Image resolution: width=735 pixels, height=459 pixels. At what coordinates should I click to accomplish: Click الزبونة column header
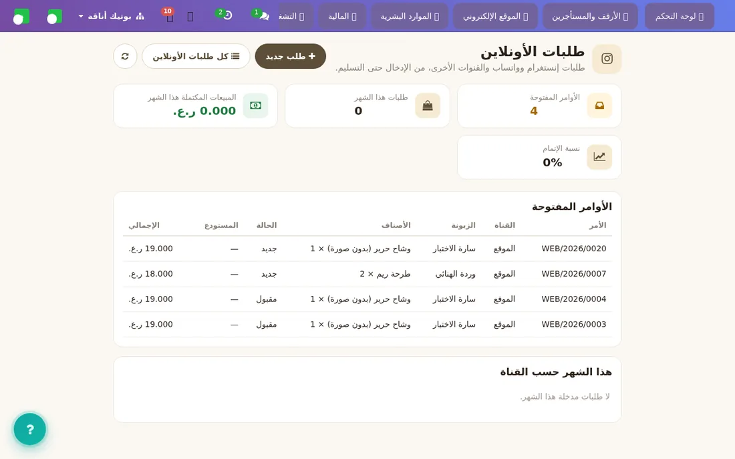tap(463, 225)
